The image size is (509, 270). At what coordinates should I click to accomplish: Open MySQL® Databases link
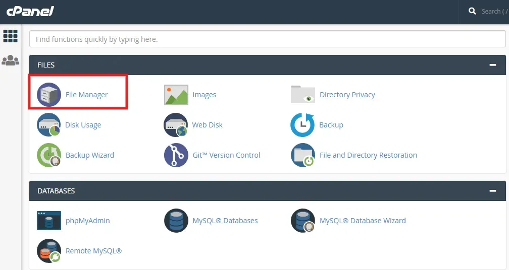click(x=225, y=221)
